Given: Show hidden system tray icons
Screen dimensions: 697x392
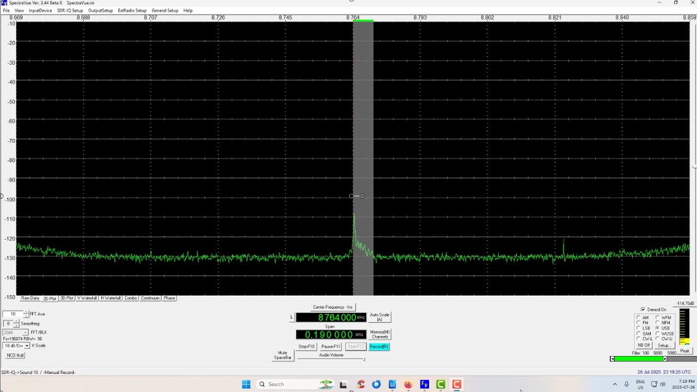Looking at the screenshot, I should 615,384.
